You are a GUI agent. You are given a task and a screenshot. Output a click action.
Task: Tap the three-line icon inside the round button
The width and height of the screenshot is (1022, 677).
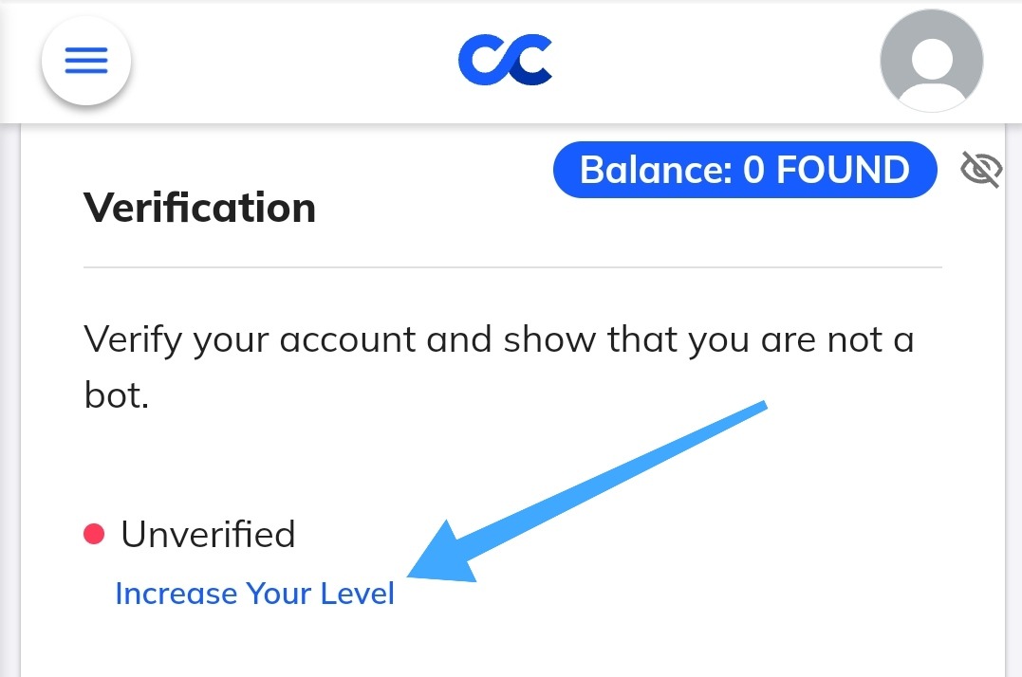[x=85, y=62]
